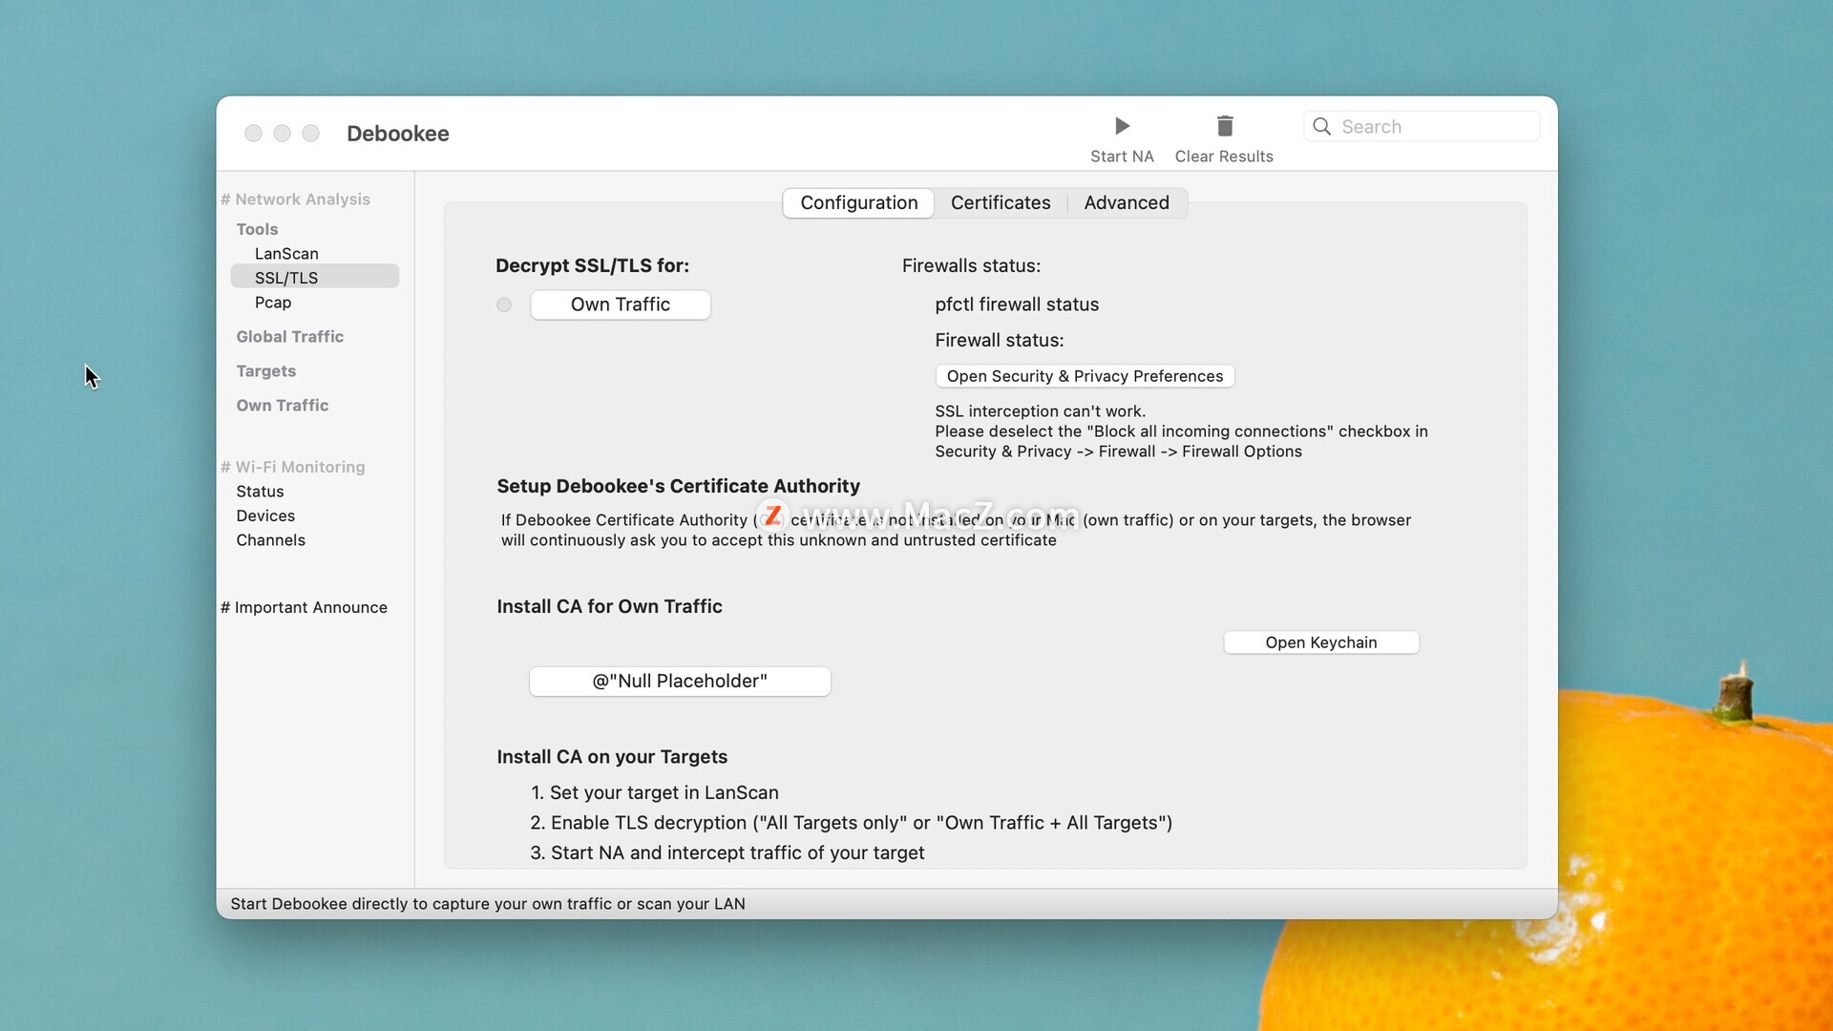1833x1031 pixels.
Task: Click the 'Decrypt SSL/TLS for:' label
Action: click(592, 266)
